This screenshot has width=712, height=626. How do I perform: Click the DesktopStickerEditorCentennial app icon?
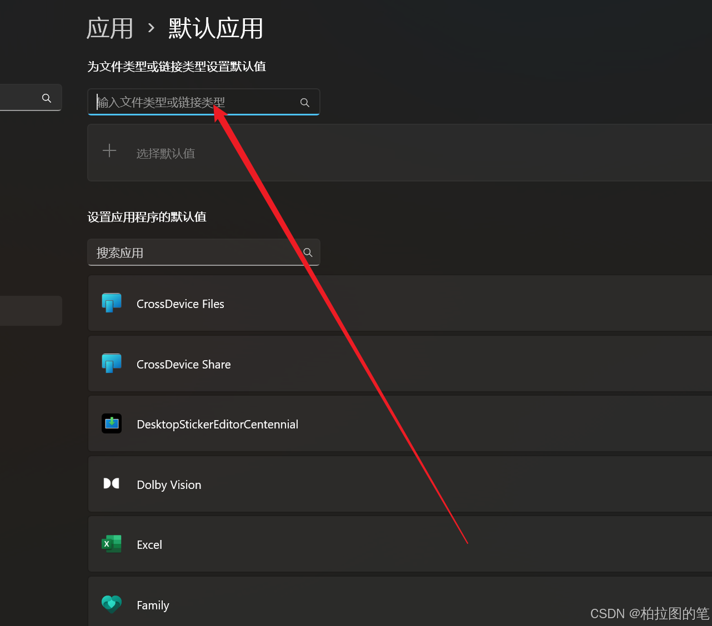coord(112,424)
